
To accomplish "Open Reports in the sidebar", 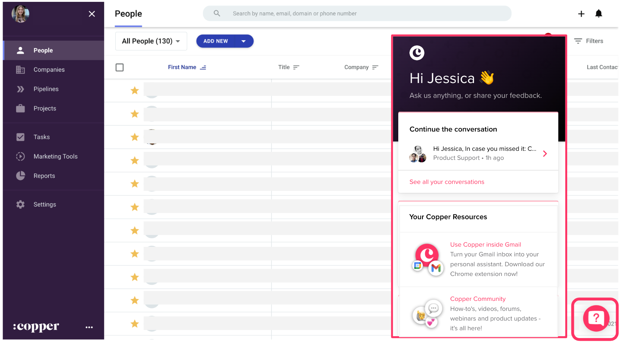I will point(53,176).
